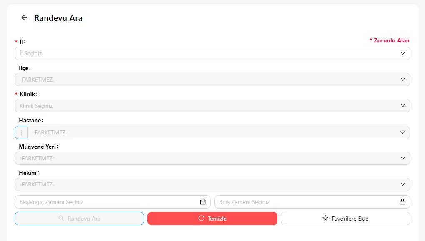Viewport: 425px width, 241px height.
Task: Open the Muayene Yeri dropdown
Action: pos(212,158)
